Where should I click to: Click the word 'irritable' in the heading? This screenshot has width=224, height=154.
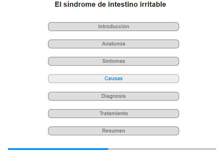point(153,4)
